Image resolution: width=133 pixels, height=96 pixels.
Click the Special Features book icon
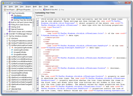[x=10, y=29]
